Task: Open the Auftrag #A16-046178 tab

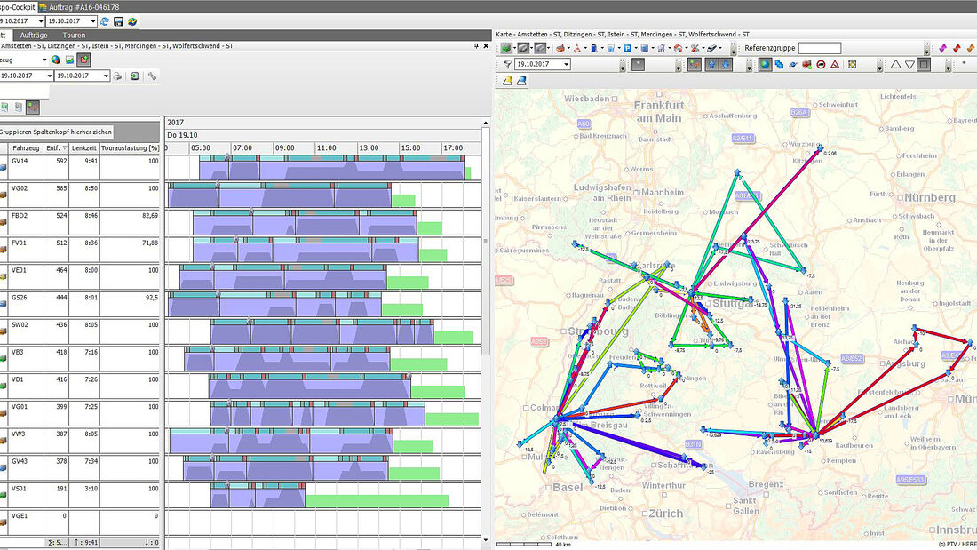Action: click(x=80, y=7)
